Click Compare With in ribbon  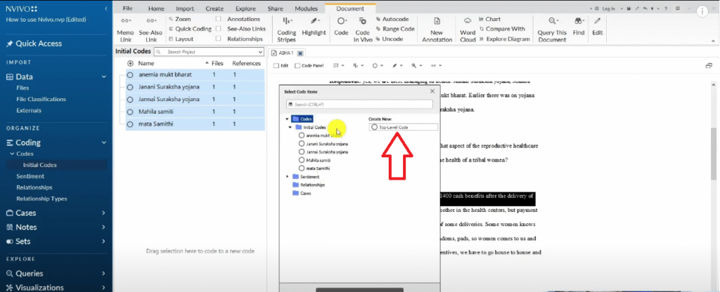point(502,29)
